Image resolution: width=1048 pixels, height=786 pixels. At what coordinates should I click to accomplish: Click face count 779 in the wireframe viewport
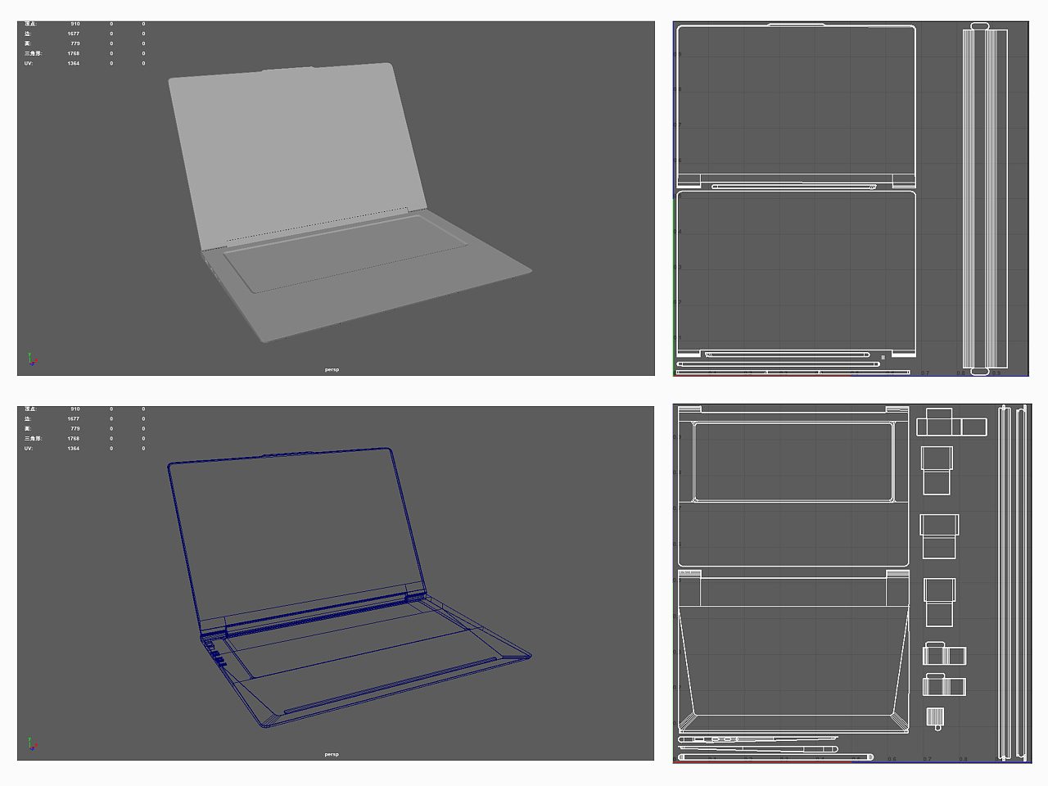point(75,428)
